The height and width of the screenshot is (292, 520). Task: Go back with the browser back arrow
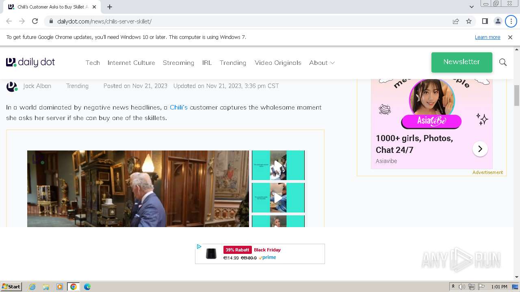pyautogui.click(x=9, y=21)
